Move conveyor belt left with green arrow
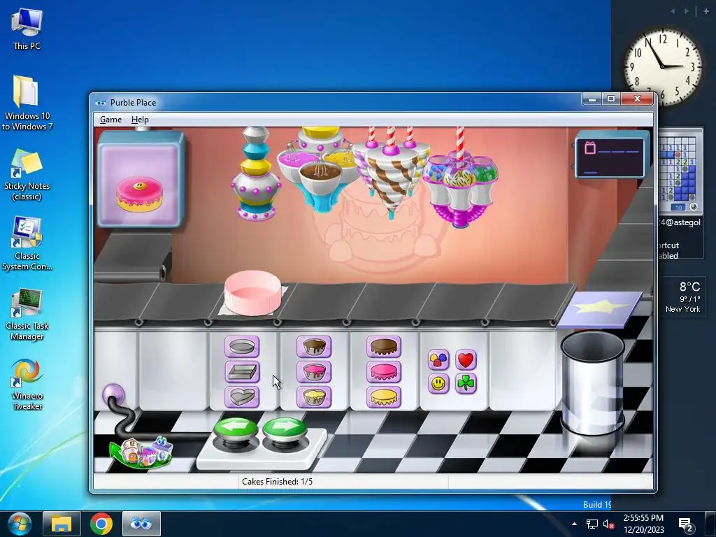Screen dimensions: 716x537 pos(236,430)
